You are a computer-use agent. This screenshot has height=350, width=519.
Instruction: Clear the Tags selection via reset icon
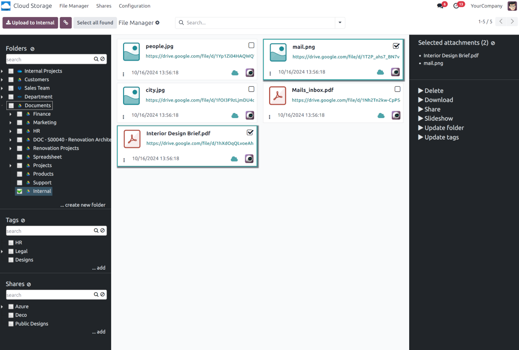point(23,220)
